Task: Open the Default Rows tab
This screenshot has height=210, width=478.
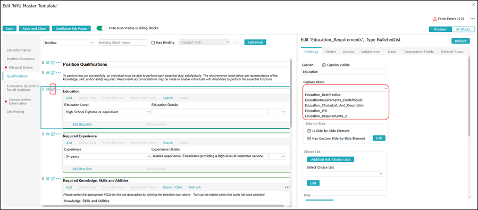Action: pyautogui.click(x=452, y=52)
